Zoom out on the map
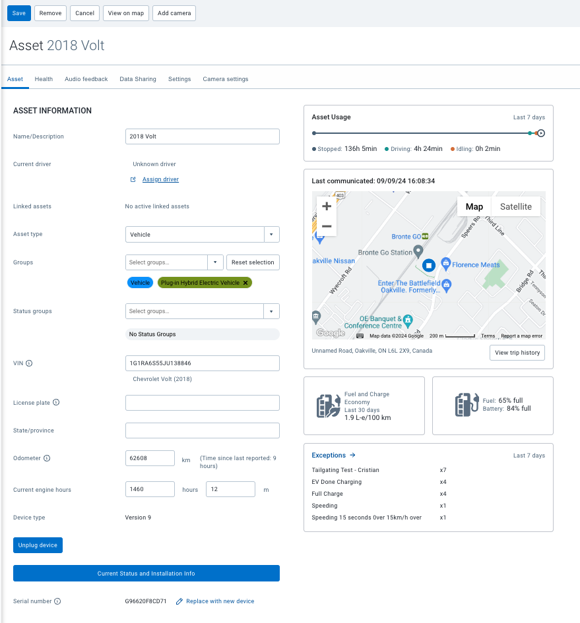580x623 pixels. pos(326,225)
